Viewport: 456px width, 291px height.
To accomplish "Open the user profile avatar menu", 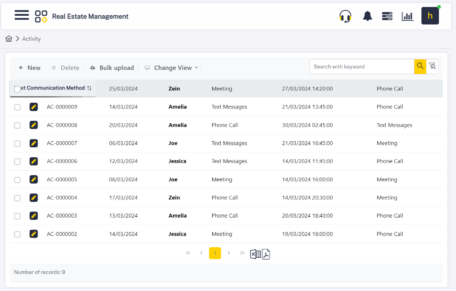I will [430, 16].
